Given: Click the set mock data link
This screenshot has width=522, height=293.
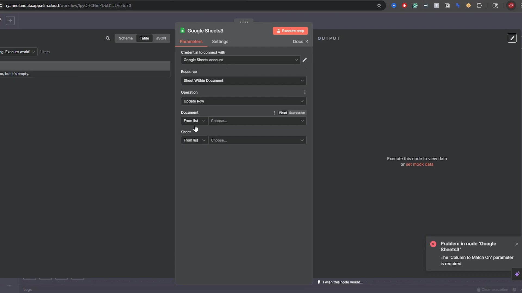Looking at the screenshot, I should 420,164.
